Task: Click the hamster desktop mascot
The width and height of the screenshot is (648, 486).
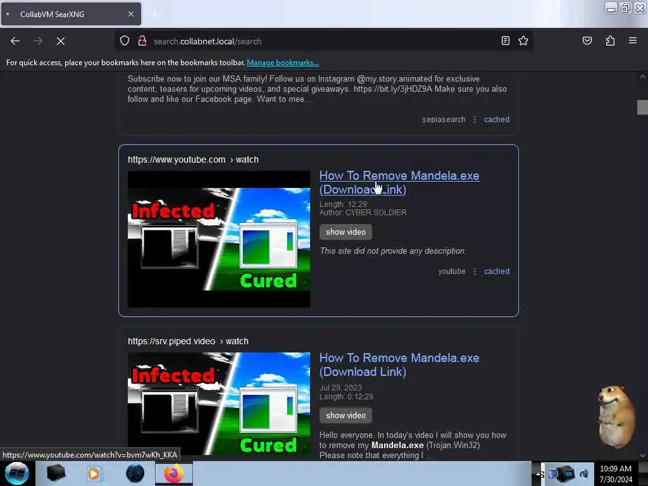Action: 615,416
